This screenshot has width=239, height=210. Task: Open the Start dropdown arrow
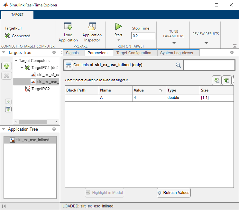[x=119, y=40]
